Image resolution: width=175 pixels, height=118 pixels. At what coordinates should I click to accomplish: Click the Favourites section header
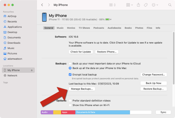tap(8, 12)
